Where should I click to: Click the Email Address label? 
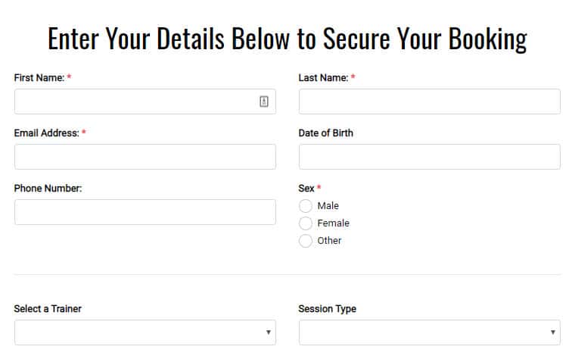46,133
